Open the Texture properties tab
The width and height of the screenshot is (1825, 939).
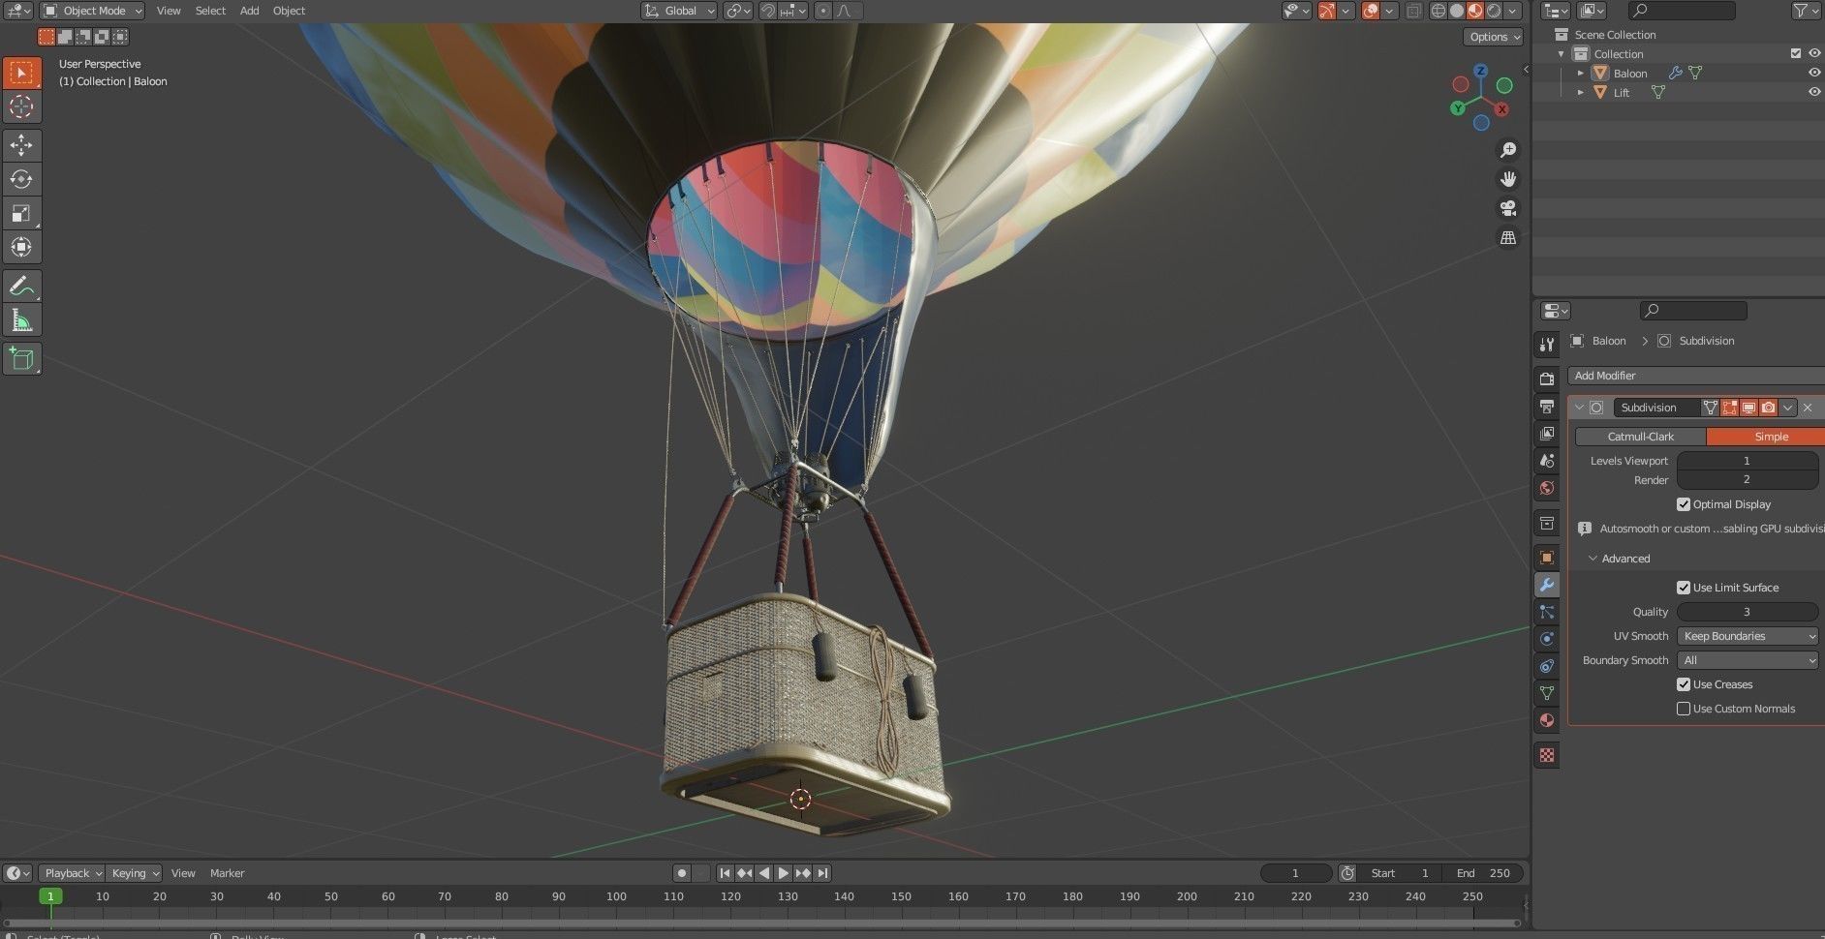click(x=1547, y=755)
